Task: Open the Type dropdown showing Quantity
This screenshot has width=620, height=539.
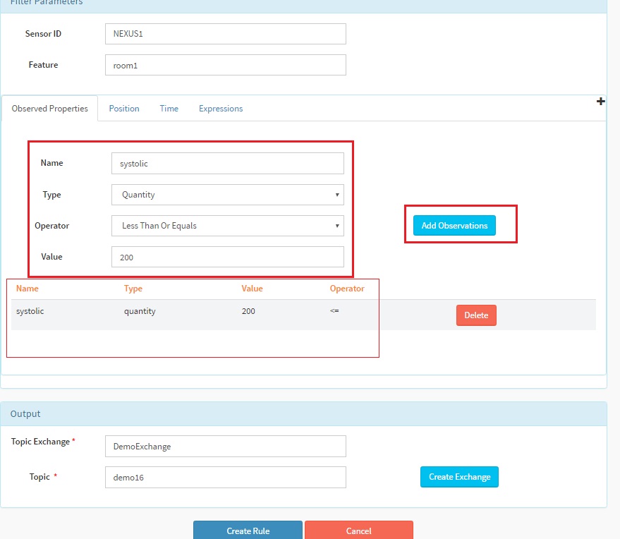Action: [x=228, y=195]
